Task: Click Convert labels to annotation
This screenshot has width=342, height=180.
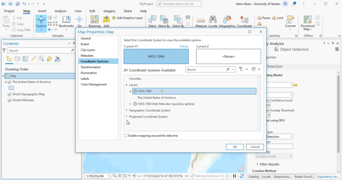Action: pyautogui.click(x=290, y=23)
